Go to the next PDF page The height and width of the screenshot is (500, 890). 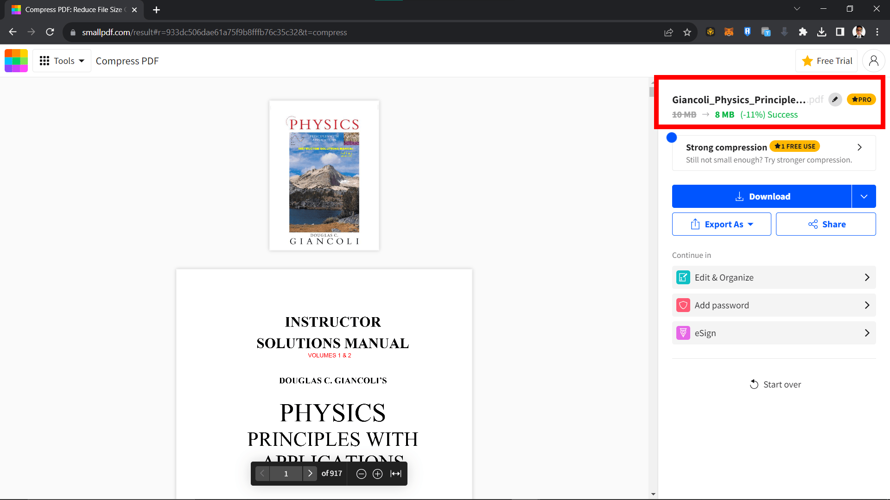[310, 473]
